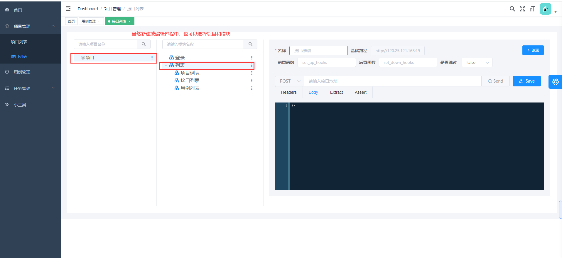The image size is (562, 258).
Task: Open more options for 列表 module
Action: 252,65
